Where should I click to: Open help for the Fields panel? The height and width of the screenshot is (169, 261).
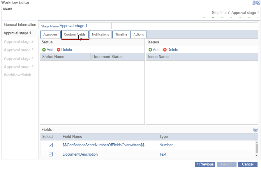pos(255,130)
